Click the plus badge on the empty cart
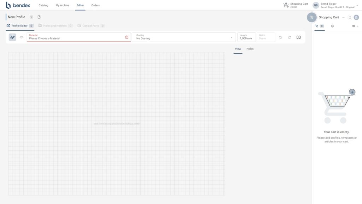362x204 pixels. click(x=352, y=92)
